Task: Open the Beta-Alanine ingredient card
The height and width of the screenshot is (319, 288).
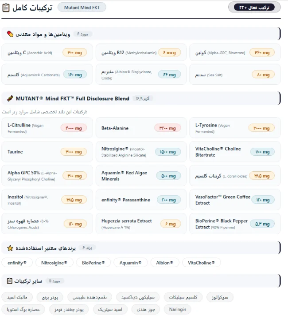Action: [141, 128]
